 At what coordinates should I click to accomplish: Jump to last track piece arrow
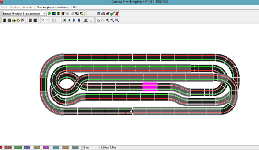point(79,20)
